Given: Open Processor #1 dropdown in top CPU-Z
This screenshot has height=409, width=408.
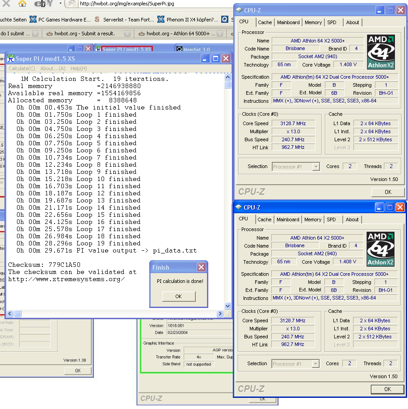Looking at the screenshot, I should [316, 166].
